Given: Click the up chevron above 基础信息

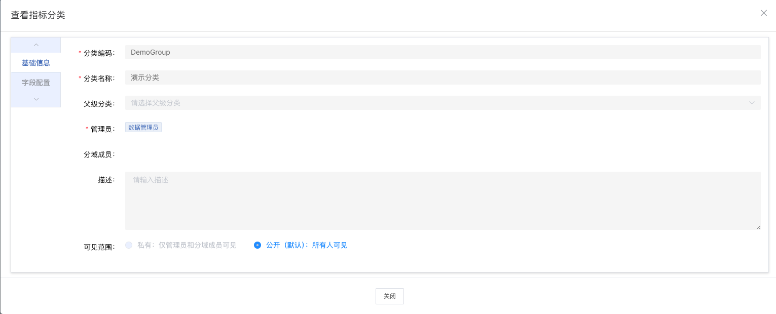Looking at the screenshot, I should pyautogui.click(x=36, y=45).
